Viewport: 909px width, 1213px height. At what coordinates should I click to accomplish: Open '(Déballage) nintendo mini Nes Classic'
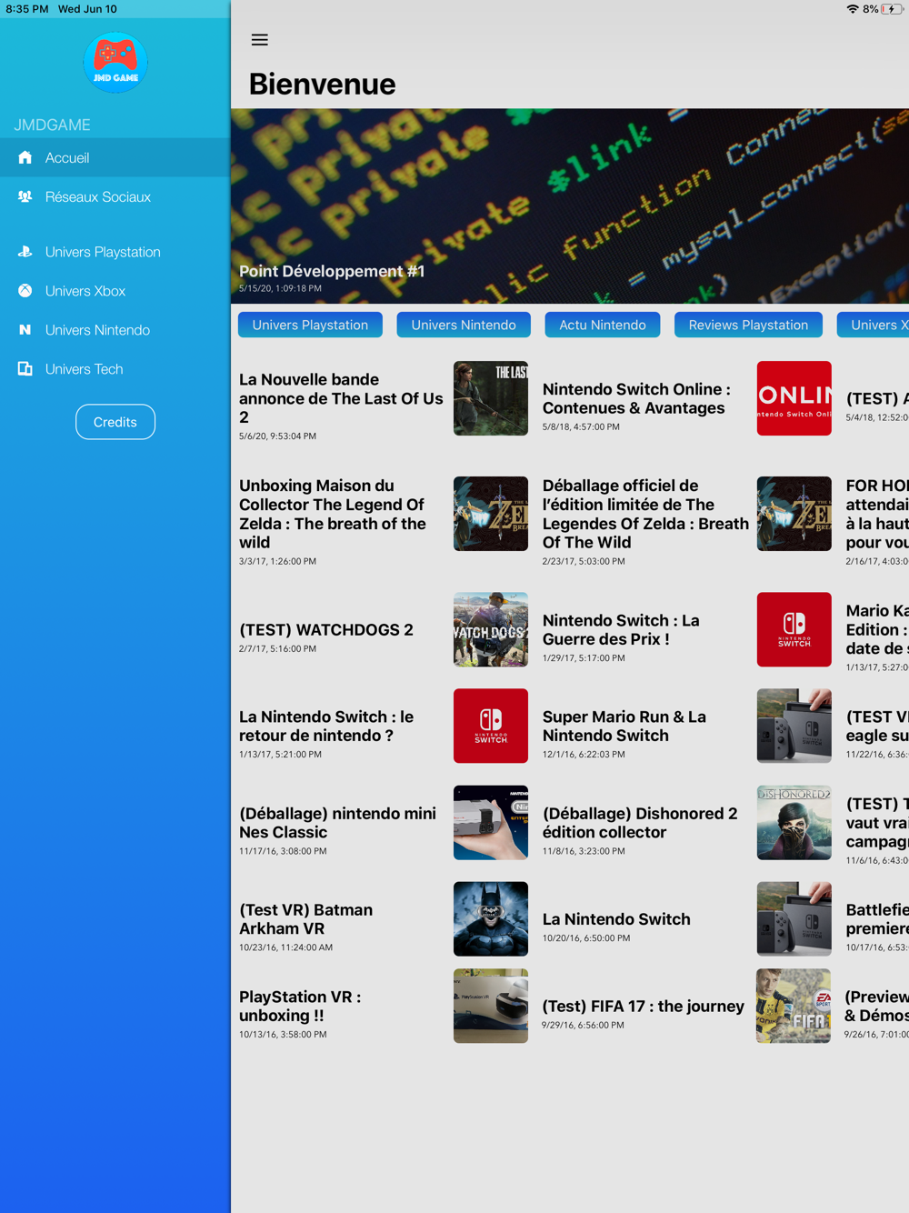pyautogui.click(x=337, y=823)
